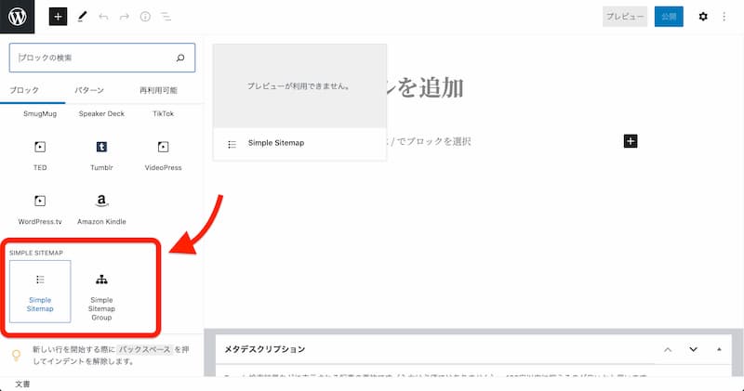Insert the Simple Sitemap block
Screen dimensions: 744x391
coord(40,292)
